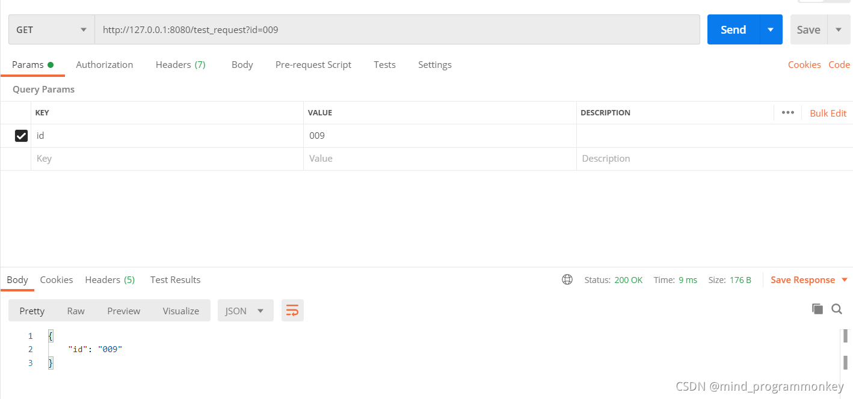Click the empty Description placeholder field
The width and height of the screenshot is (853, 399).
(x=715, y=159)
